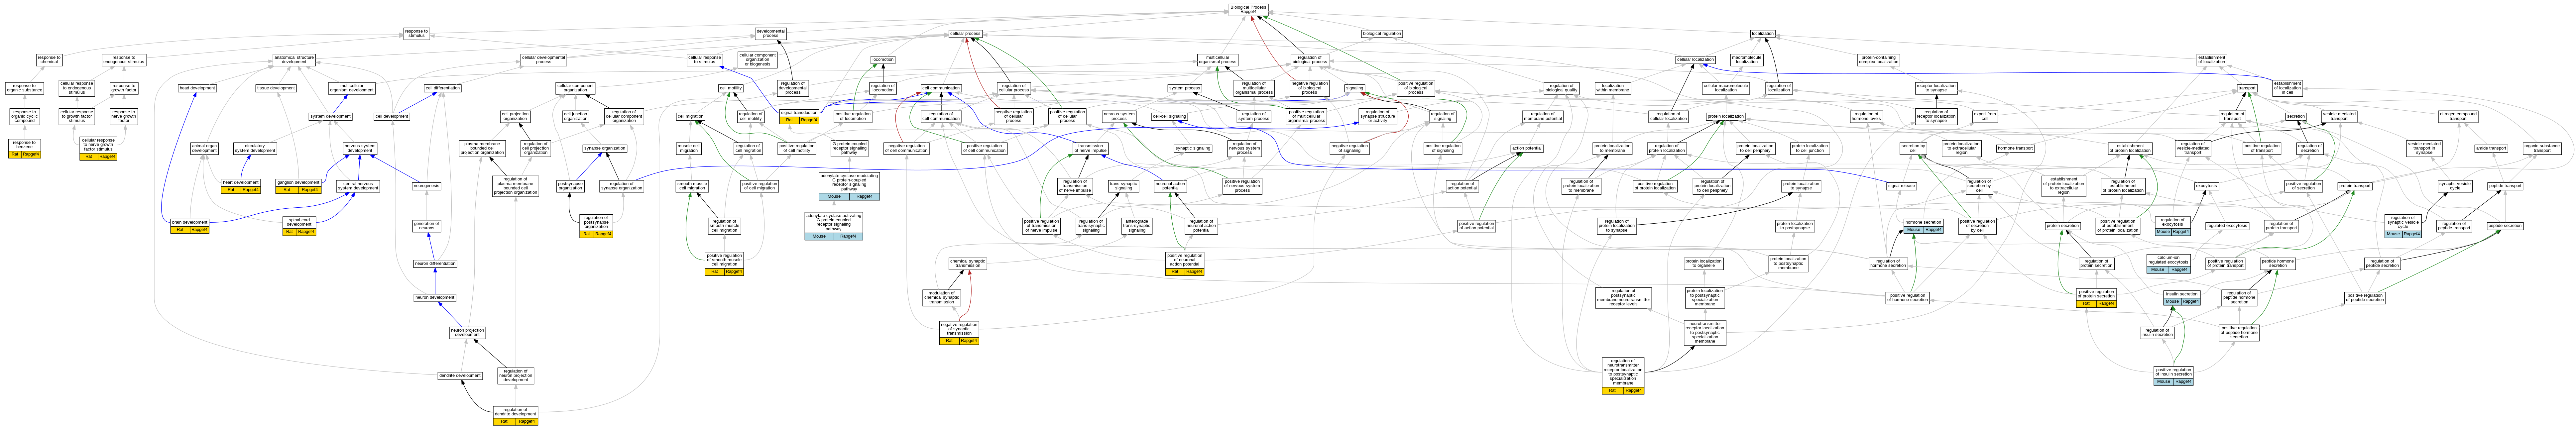Select the 'cell communication' node

coord(941,88)
